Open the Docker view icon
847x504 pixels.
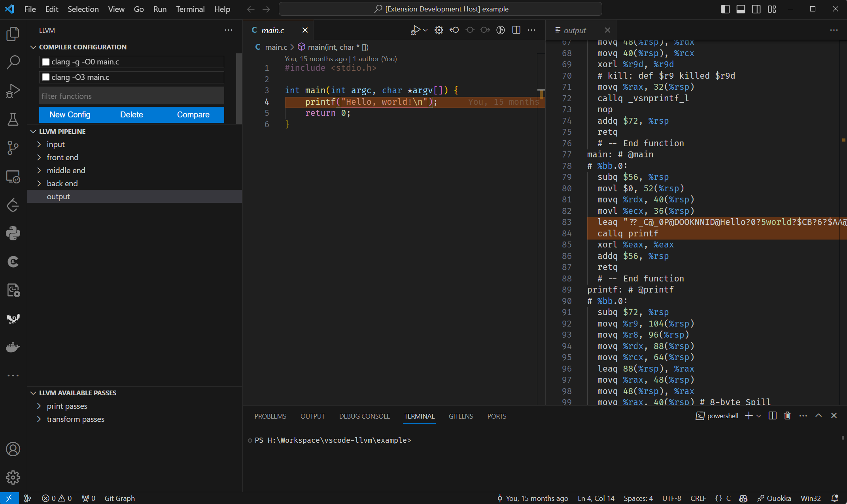click(x=13, y=347)
